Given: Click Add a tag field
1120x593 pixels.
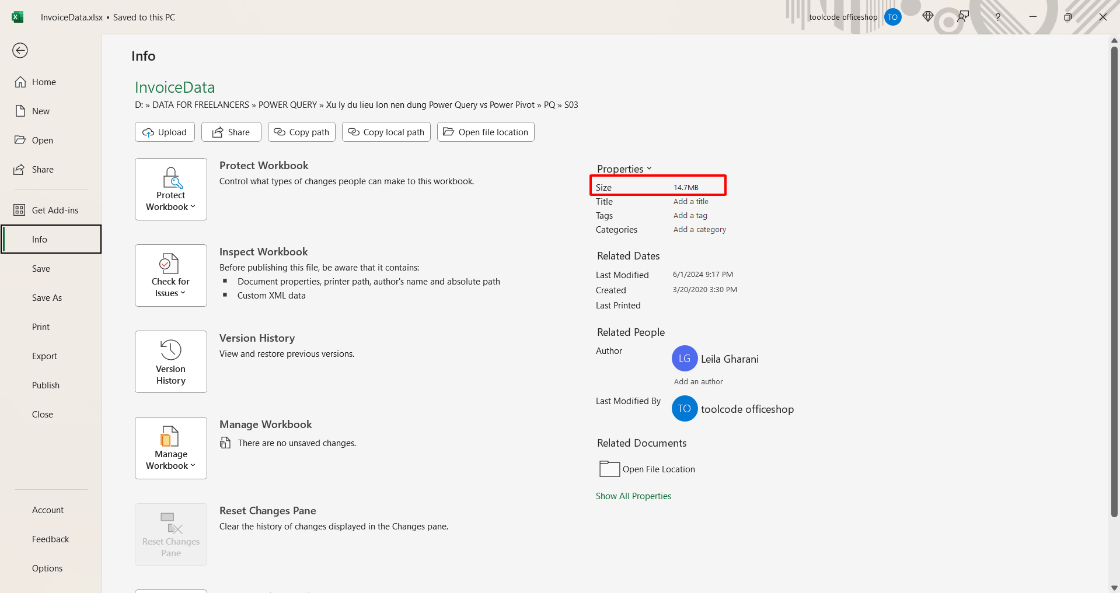Looking at the screenshot, I should pos(690,216).
